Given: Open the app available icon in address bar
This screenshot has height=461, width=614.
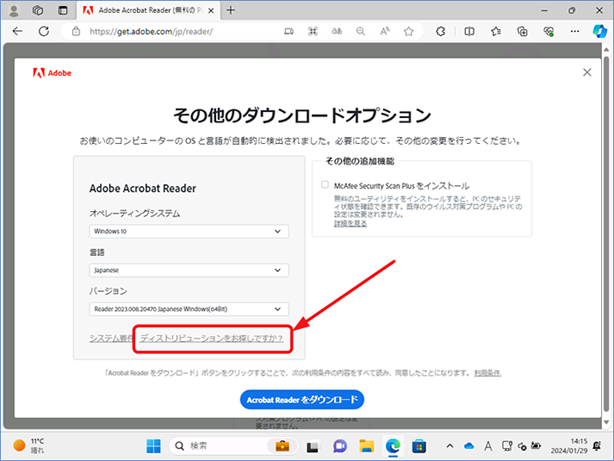Looking at the screenshot, I should pyautogui.click(x=289, y=31).
